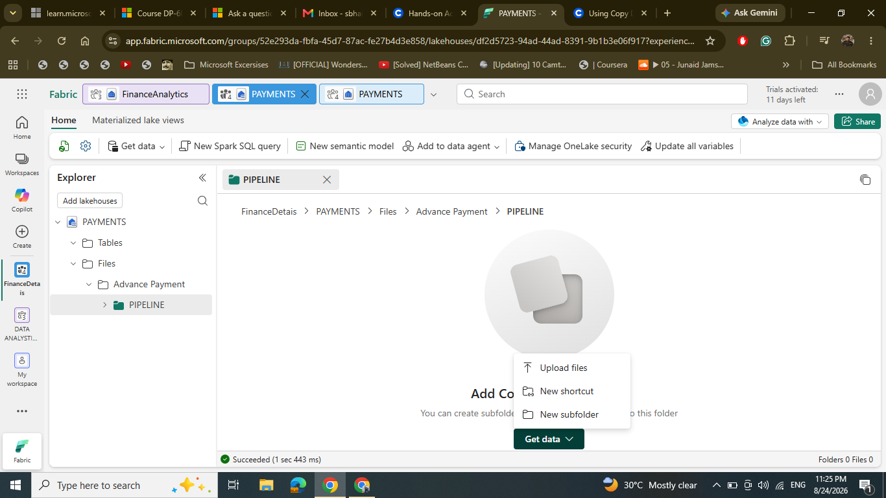Image resolution: width=886 pixels, height=498 pixels.
Task: Click the green Get data button
Action: (549, 439)
